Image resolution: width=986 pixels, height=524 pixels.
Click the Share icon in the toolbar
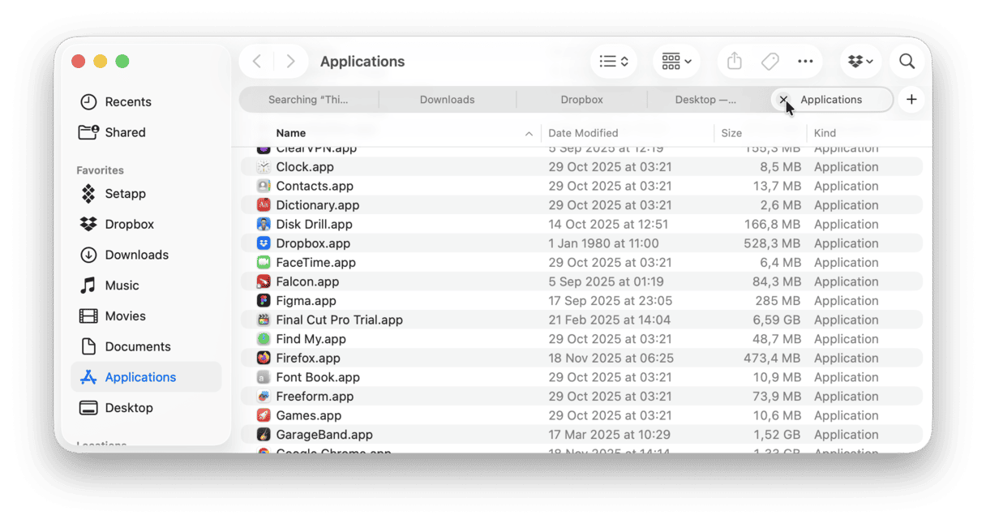pos(733,61)
